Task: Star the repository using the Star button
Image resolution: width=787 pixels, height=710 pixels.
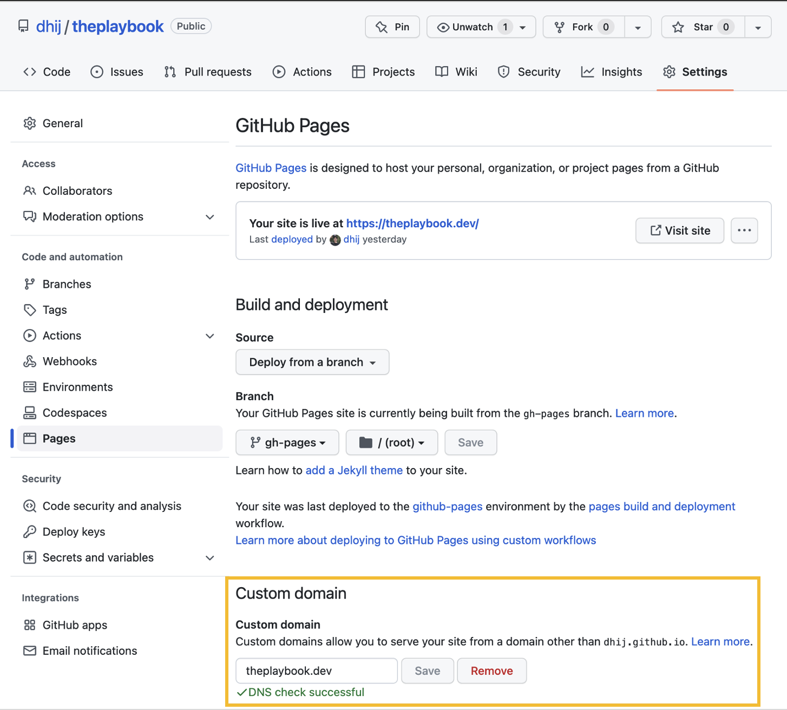Action: click(703, 27)
